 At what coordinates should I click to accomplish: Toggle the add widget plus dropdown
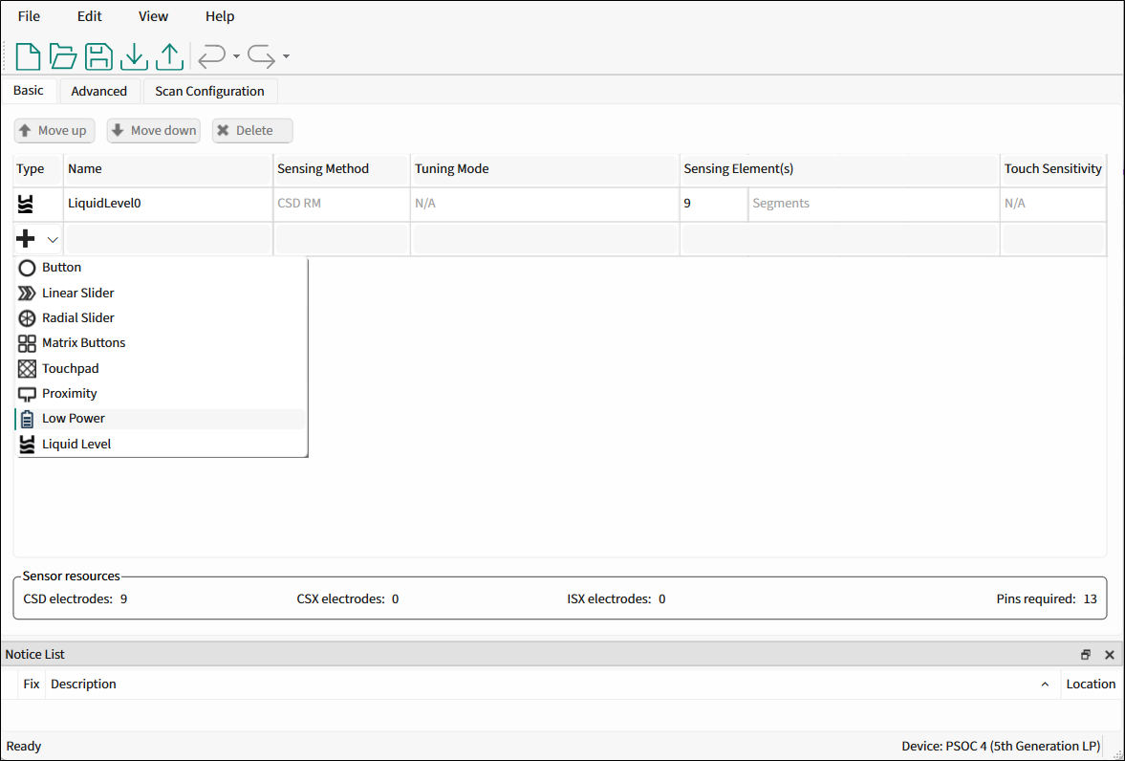[38, 239]
